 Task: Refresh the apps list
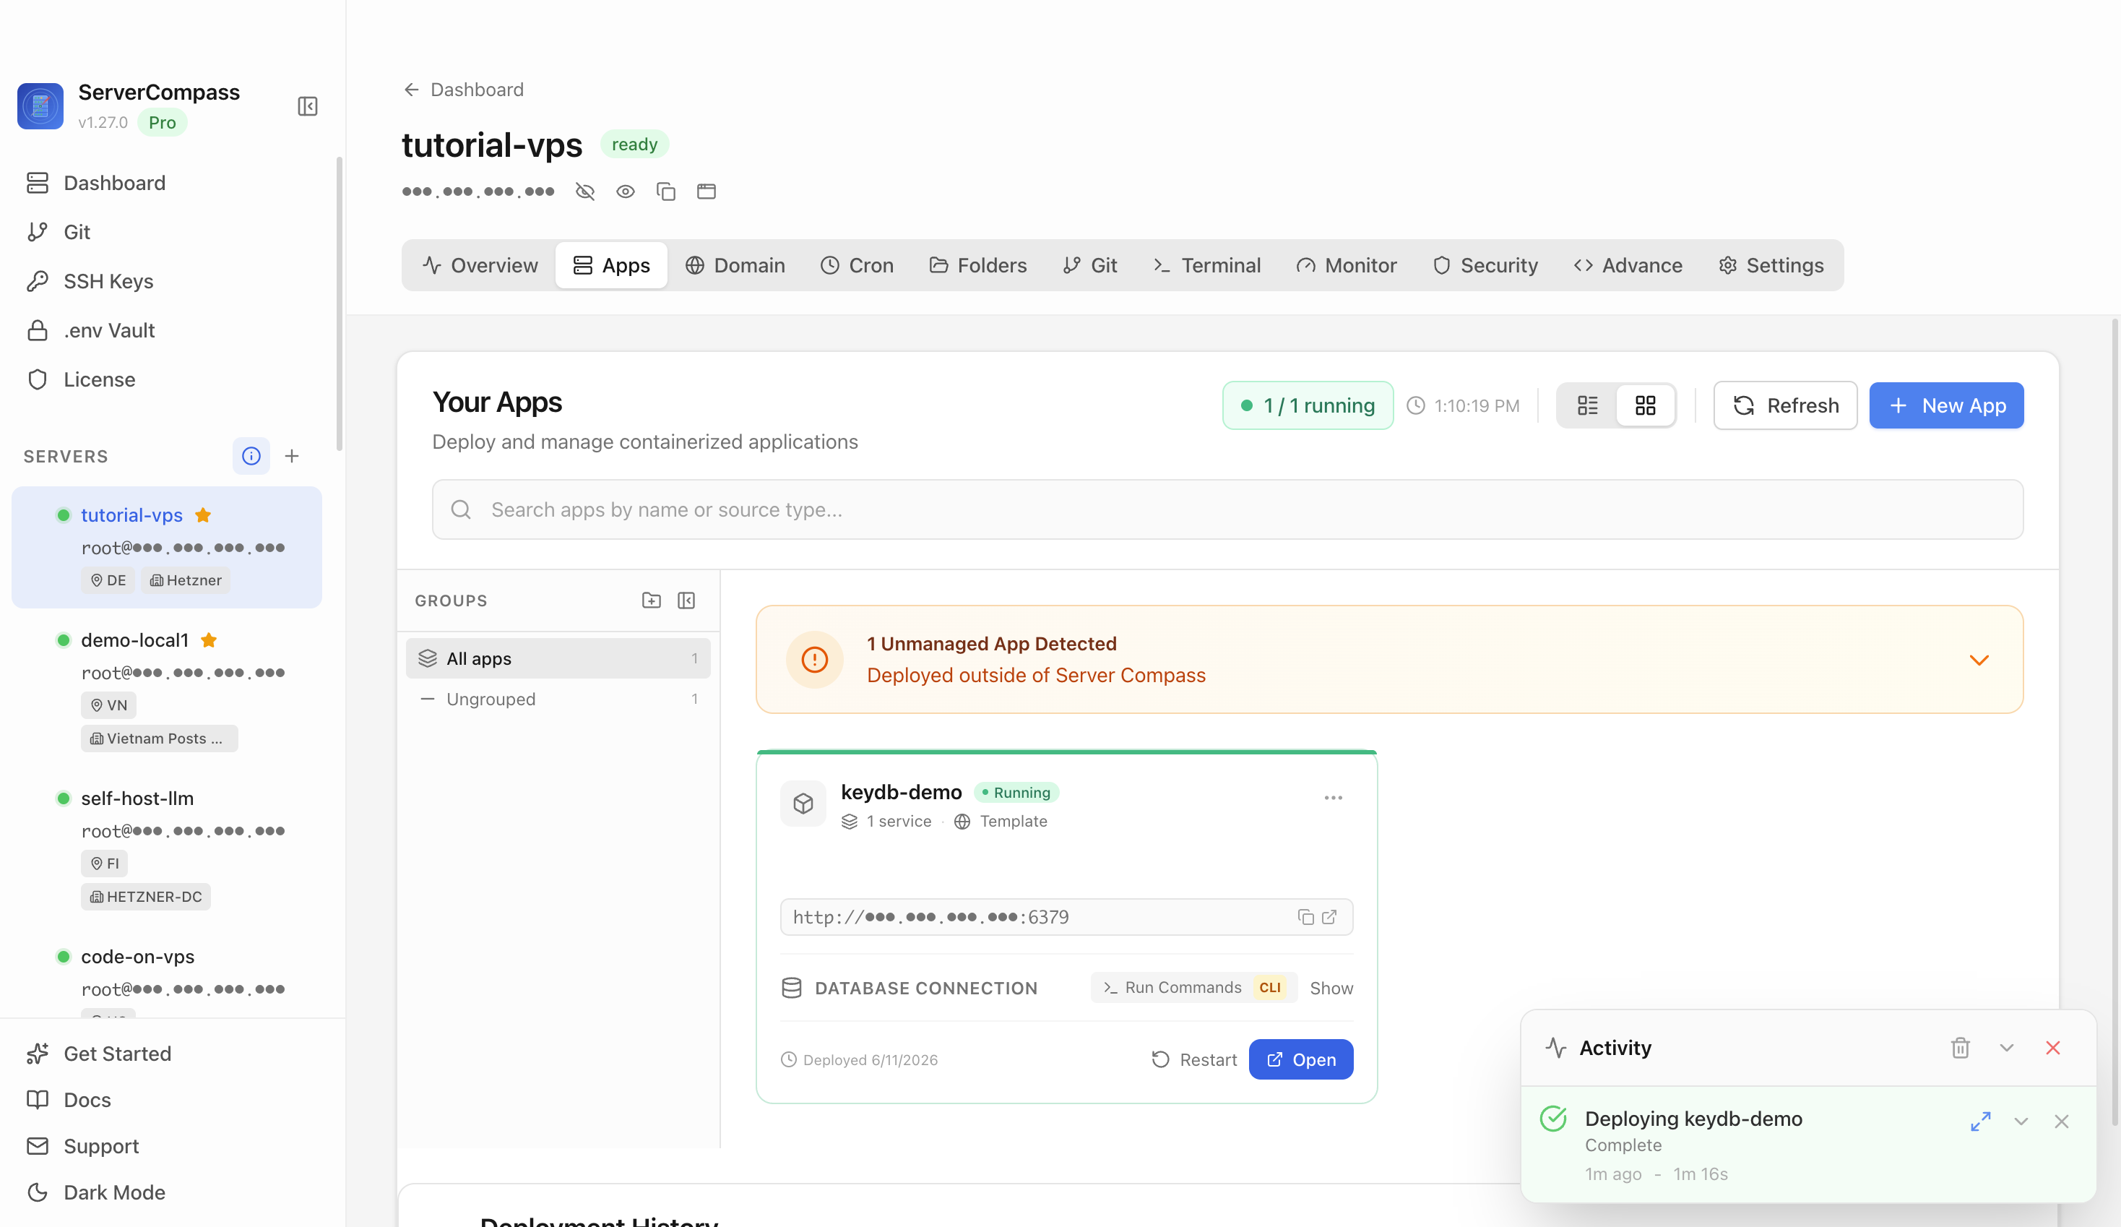1785,406
